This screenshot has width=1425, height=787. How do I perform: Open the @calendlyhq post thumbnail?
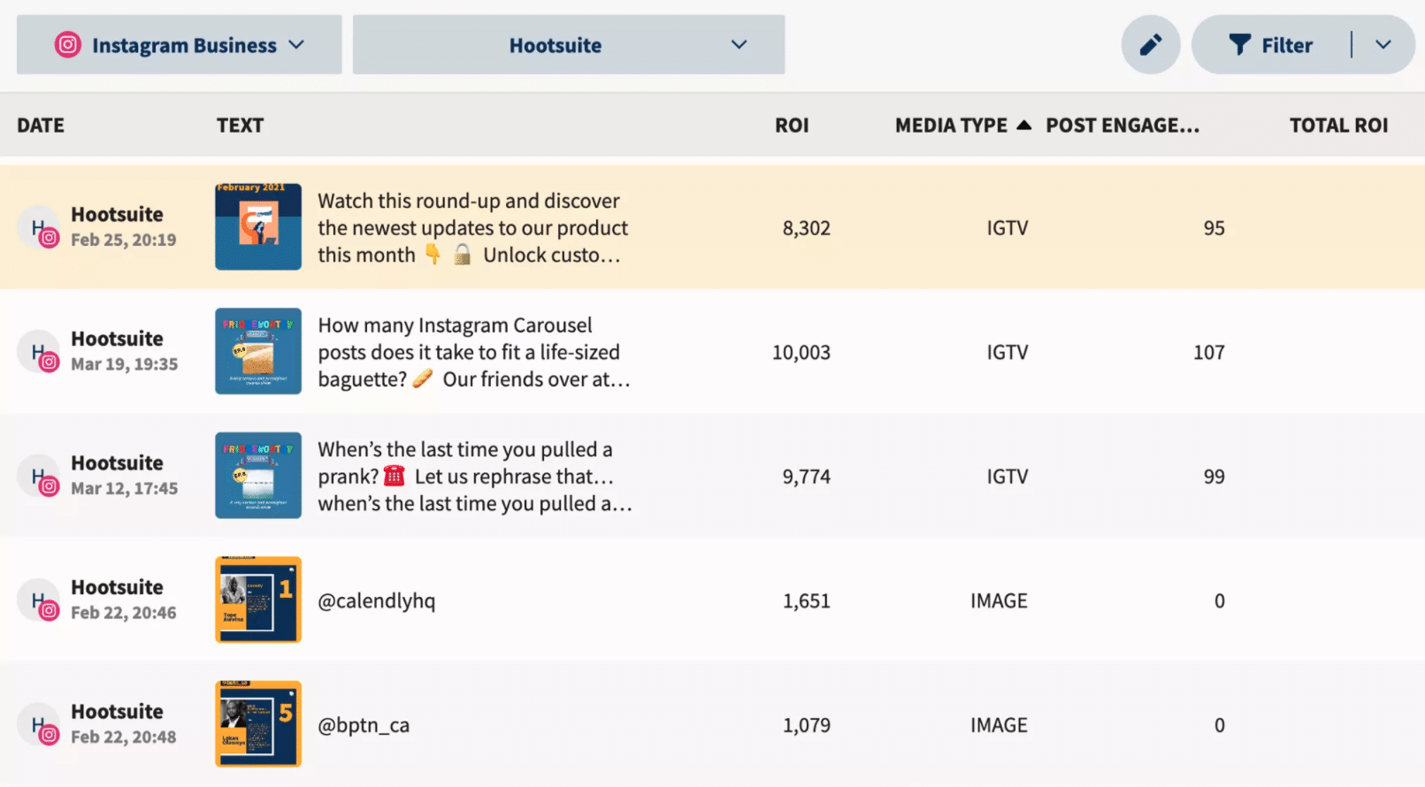point(258,600)
